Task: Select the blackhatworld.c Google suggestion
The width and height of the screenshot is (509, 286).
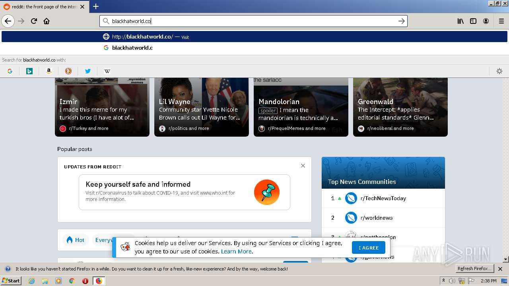Action: (254, 48)
